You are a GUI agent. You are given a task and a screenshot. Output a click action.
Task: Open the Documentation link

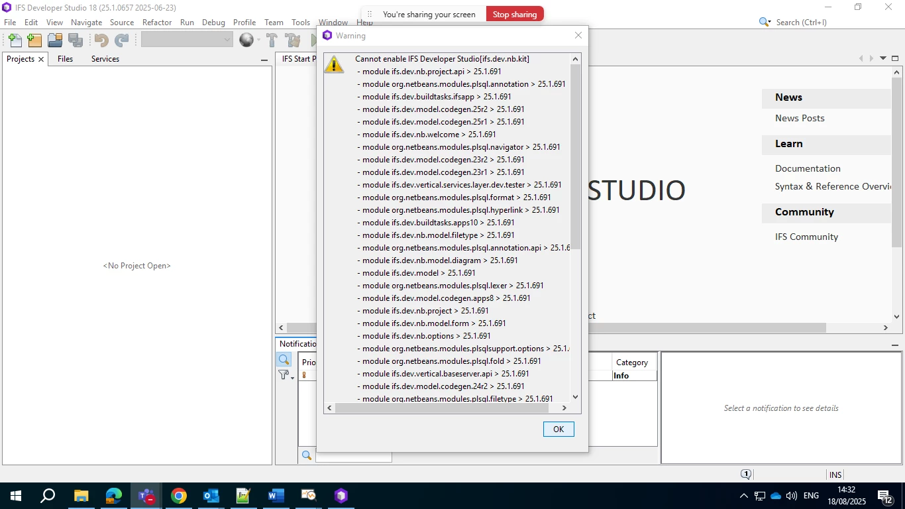[x=808, y=168]
